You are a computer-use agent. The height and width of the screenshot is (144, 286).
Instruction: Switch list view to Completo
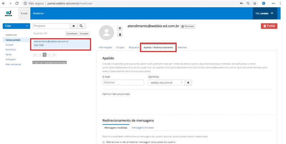point(84,34)
